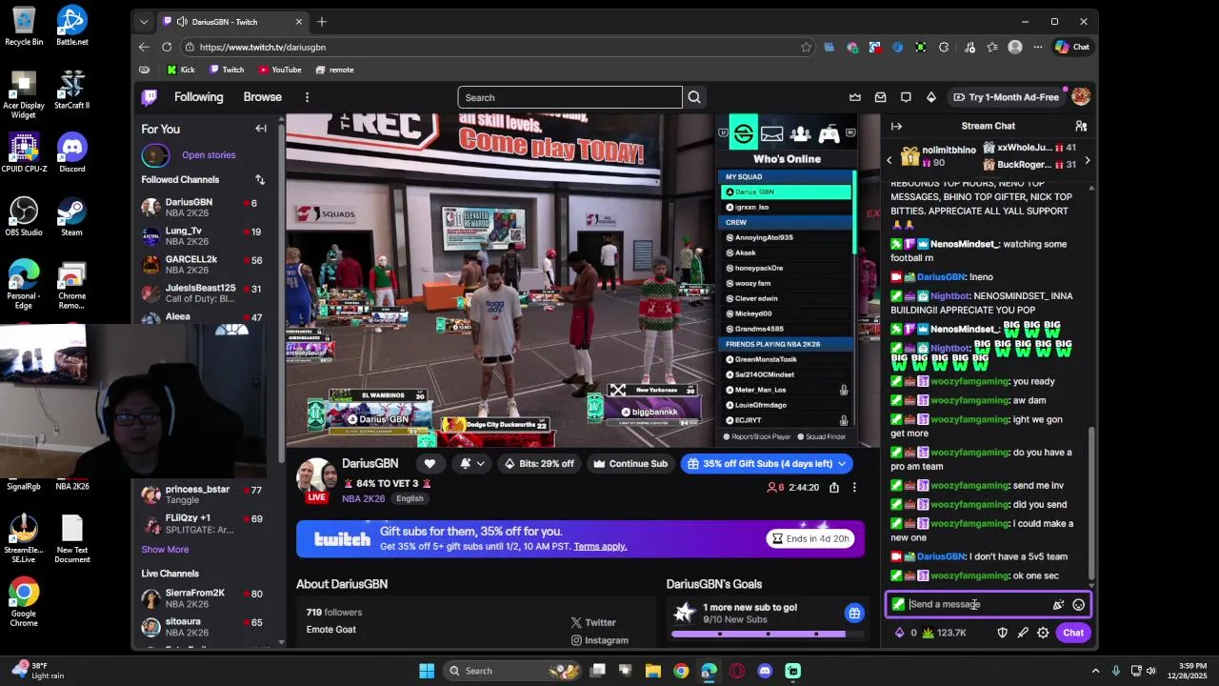Click the Twitch search input
Screen dimensions: 1219x686
click(570, 97)
